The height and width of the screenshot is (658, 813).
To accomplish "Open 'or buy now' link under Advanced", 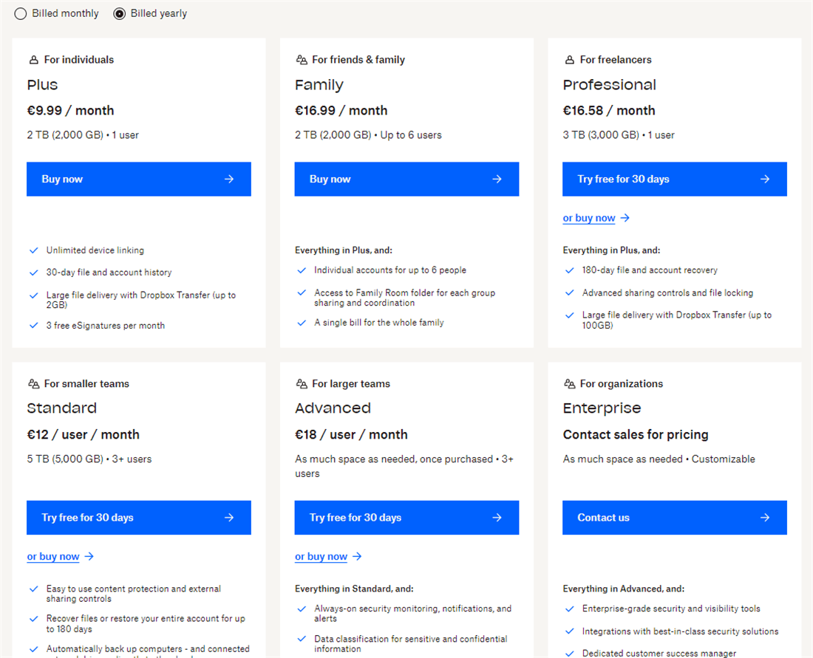I will (x=321, y=557).
